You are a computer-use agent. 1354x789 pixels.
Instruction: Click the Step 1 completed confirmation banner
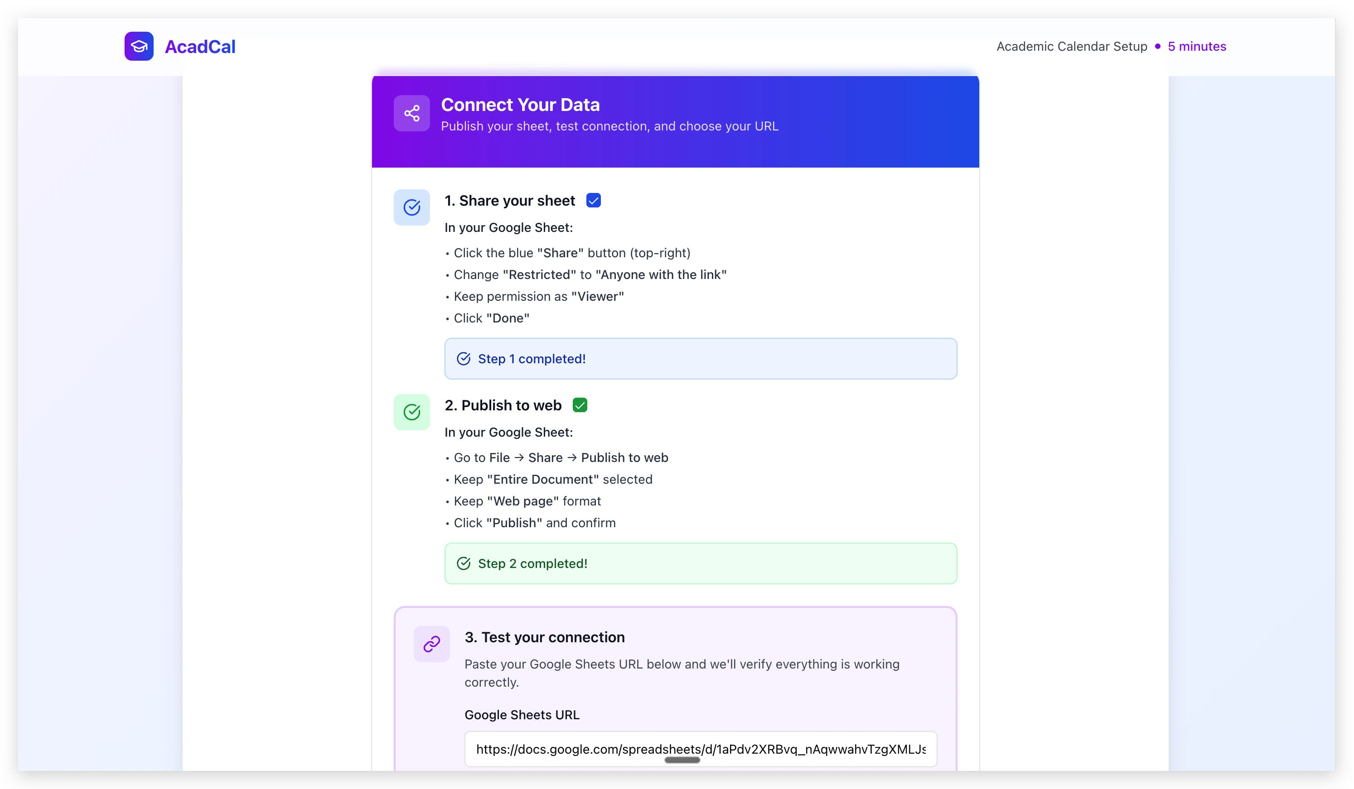point(700,358)
